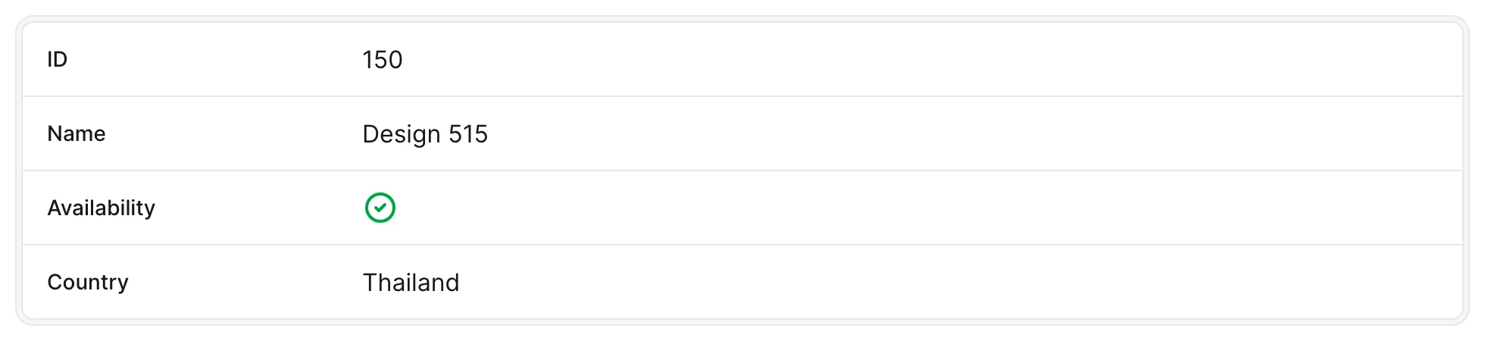The image size is (1485, 341).
Task: Click the letter C of the Country label
Action: tap(55, 282)
